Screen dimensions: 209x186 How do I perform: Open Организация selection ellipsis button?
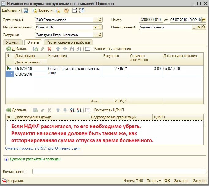(x=95, y=20)
